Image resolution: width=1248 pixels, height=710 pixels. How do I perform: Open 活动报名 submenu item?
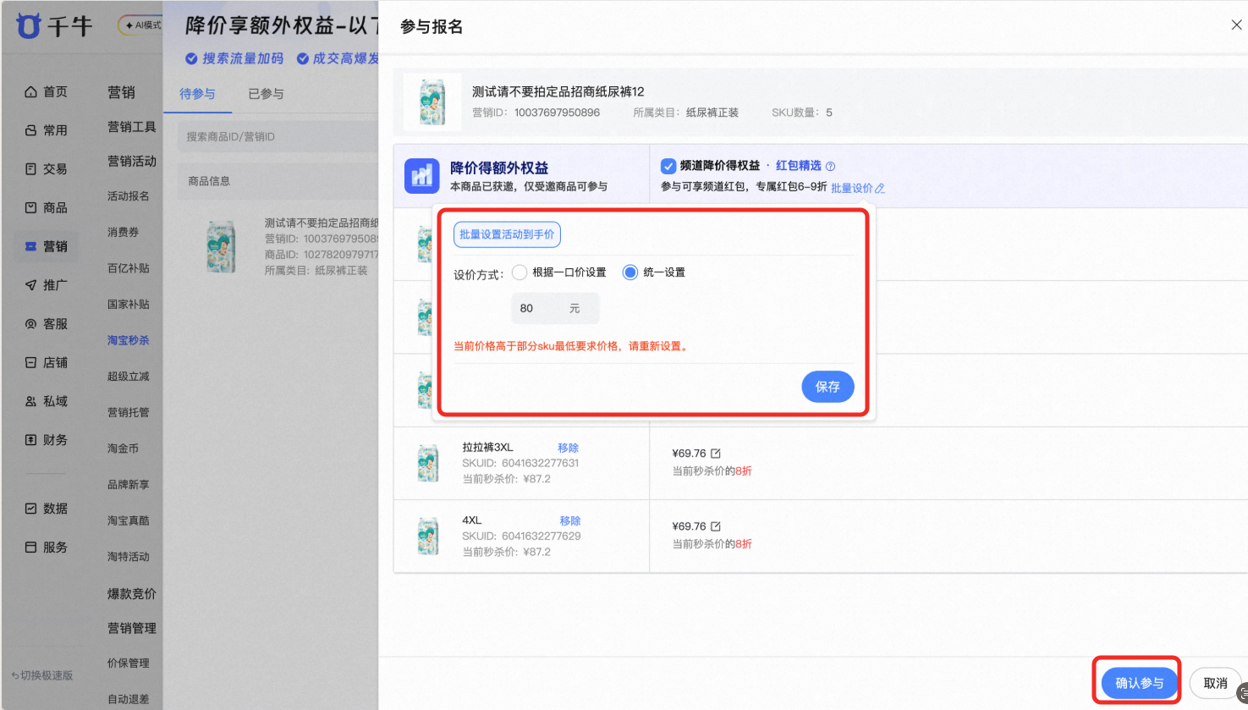tap(129, 196)
